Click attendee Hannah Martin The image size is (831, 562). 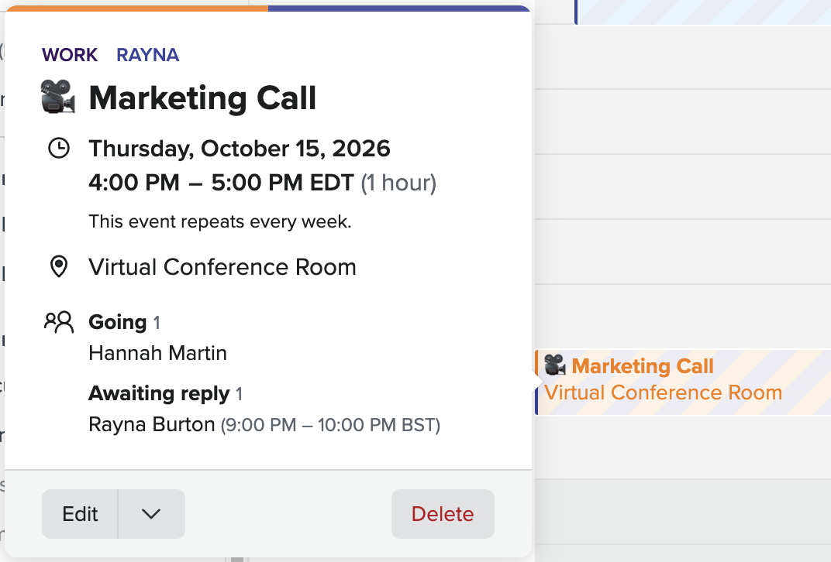point(157,353)
